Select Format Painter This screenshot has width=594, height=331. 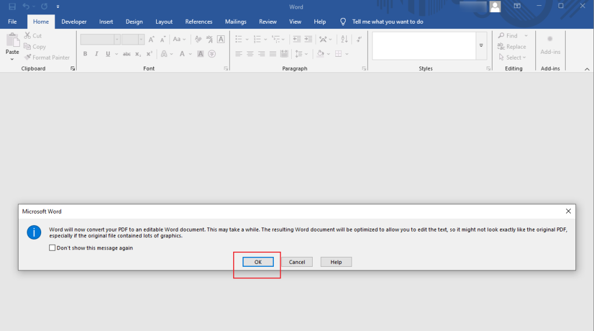(x=47, y=57)
